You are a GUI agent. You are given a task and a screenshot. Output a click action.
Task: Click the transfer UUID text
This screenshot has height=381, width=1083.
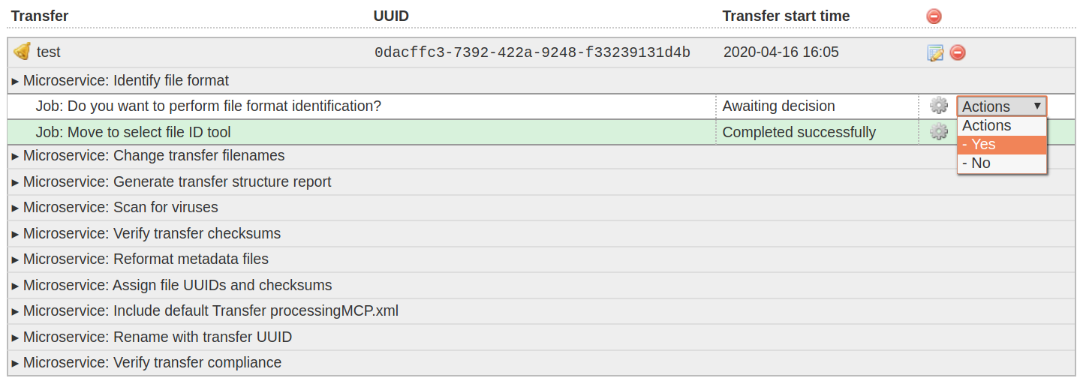click(532, 52)
